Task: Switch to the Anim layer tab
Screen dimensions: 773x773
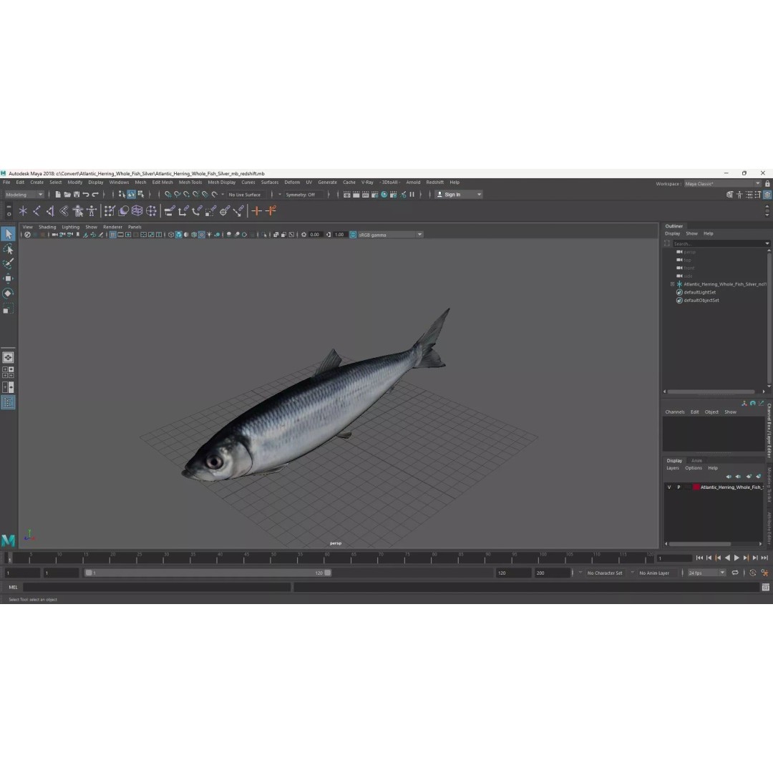Action: [x=696, y=460]
